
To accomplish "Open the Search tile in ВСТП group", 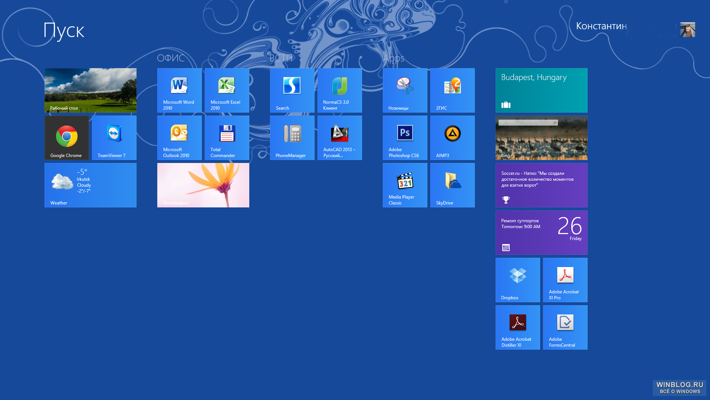I will [292, 90].
